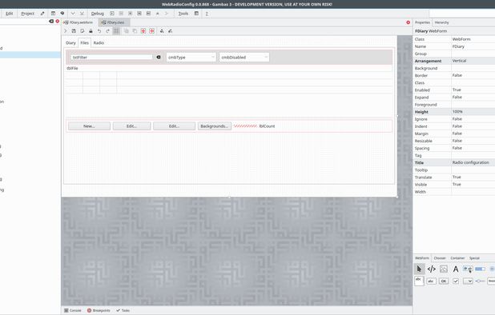
Task: Edit the Title property Radio configuration
Action: point(473,162)
